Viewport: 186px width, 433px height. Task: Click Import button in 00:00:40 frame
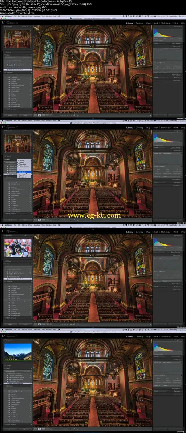[x=11, y=324]
